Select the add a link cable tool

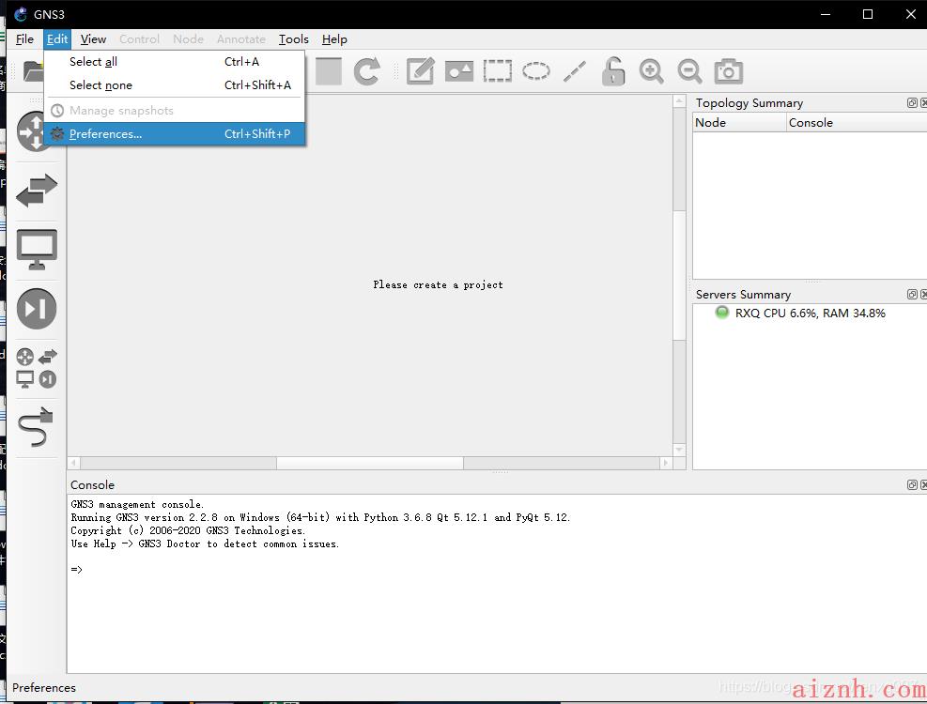point(36,427)
